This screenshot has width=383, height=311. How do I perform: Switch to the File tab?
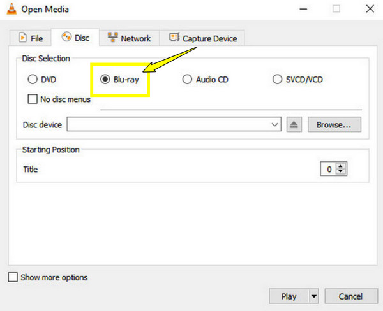coord(31,38)
